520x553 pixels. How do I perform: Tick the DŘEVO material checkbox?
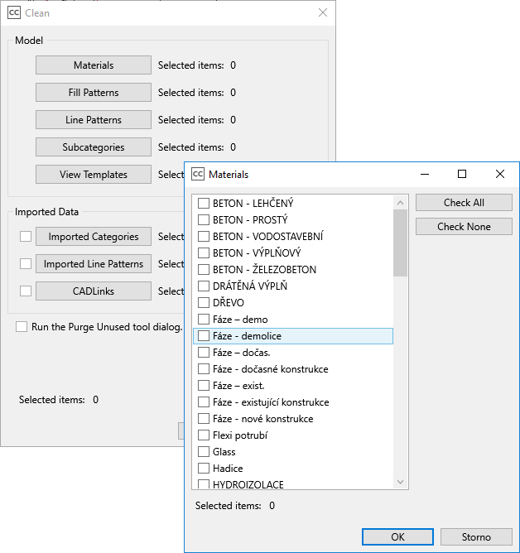pos(204,303)
